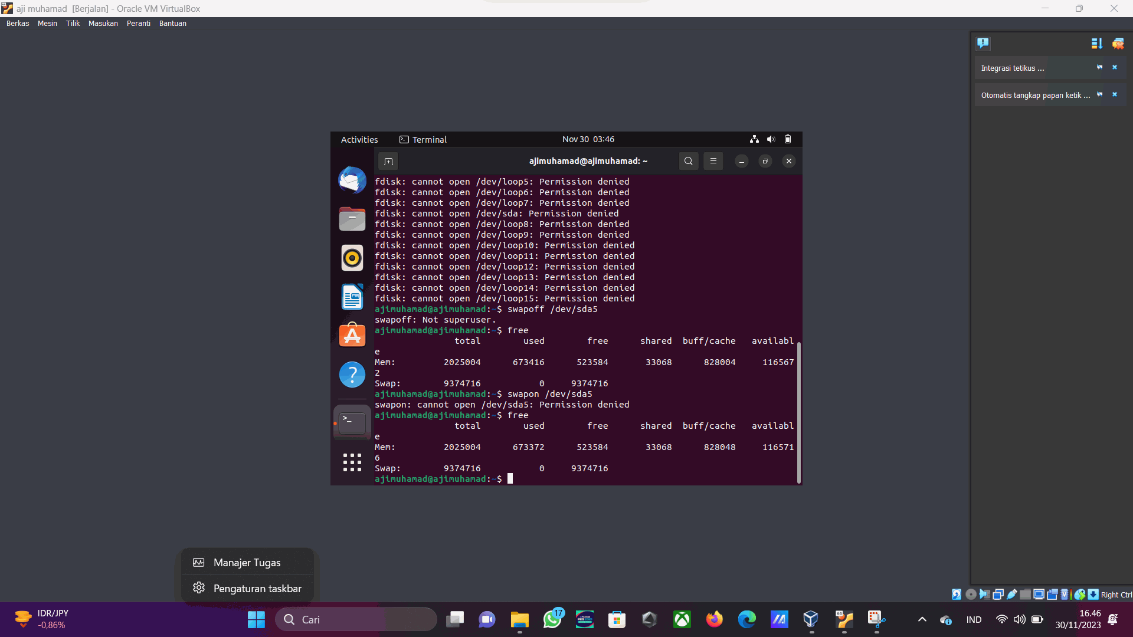Open Rhythmbox from the Ubuntu dock
The image size is (1133, 637).
click(x=352, y=258)
